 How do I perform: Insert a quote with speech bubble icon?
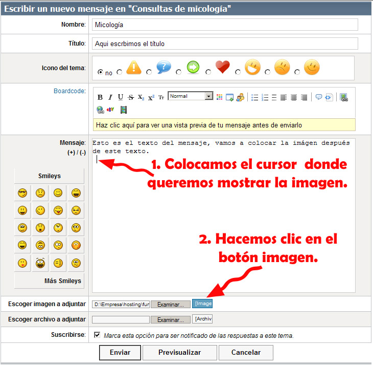pos(318,97)
